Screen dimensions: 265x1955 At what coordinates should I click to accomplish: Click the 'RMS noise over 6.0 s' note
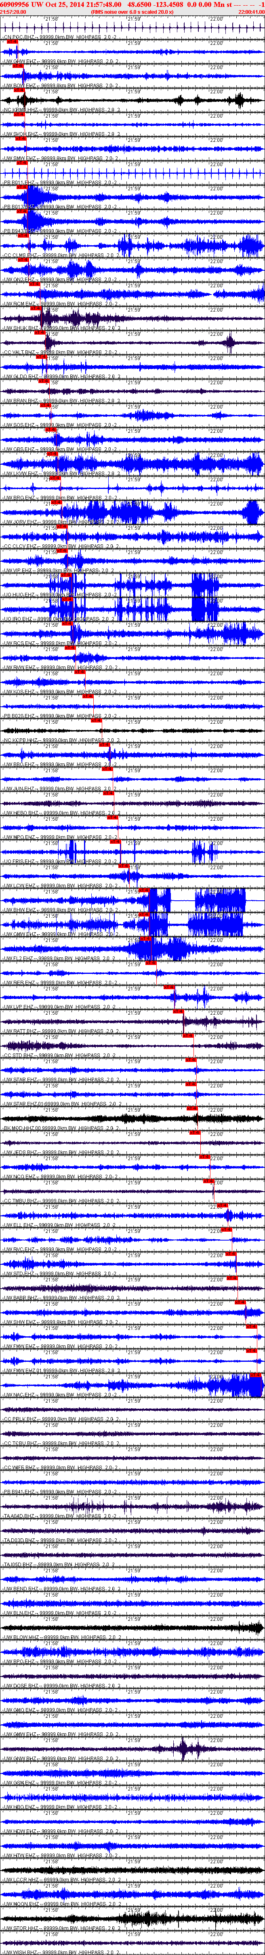pyautogui.click(x=131, y=12)
